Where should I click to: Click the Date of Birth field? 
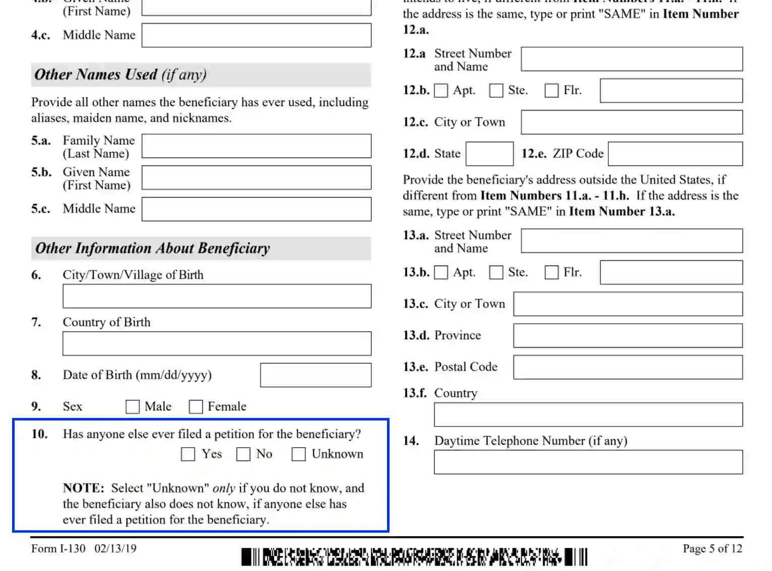pyautogui.click(x=315, y=375)
